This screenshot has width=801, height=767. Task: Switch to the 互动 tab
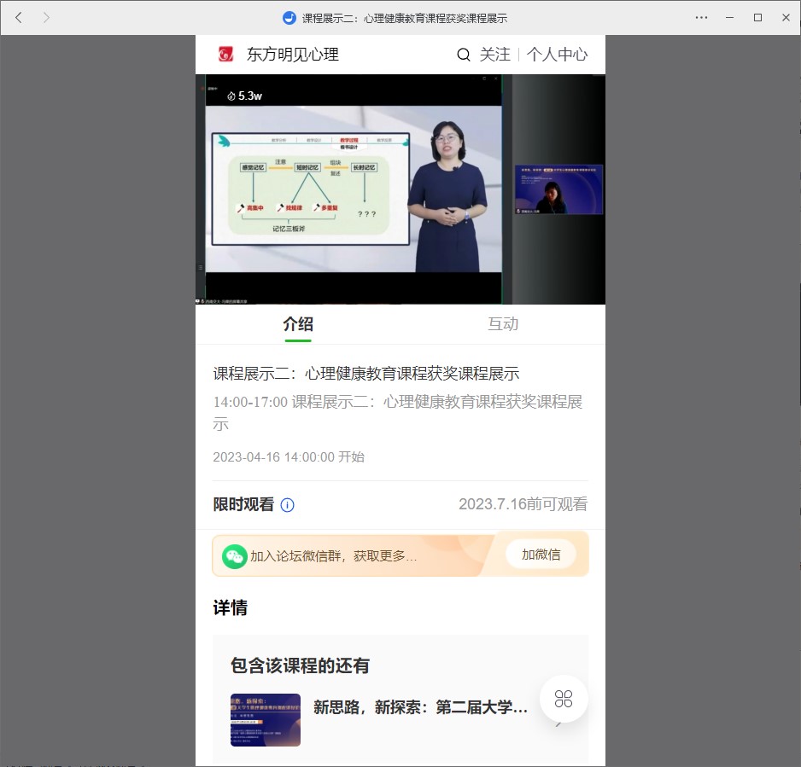click(503, 324)
